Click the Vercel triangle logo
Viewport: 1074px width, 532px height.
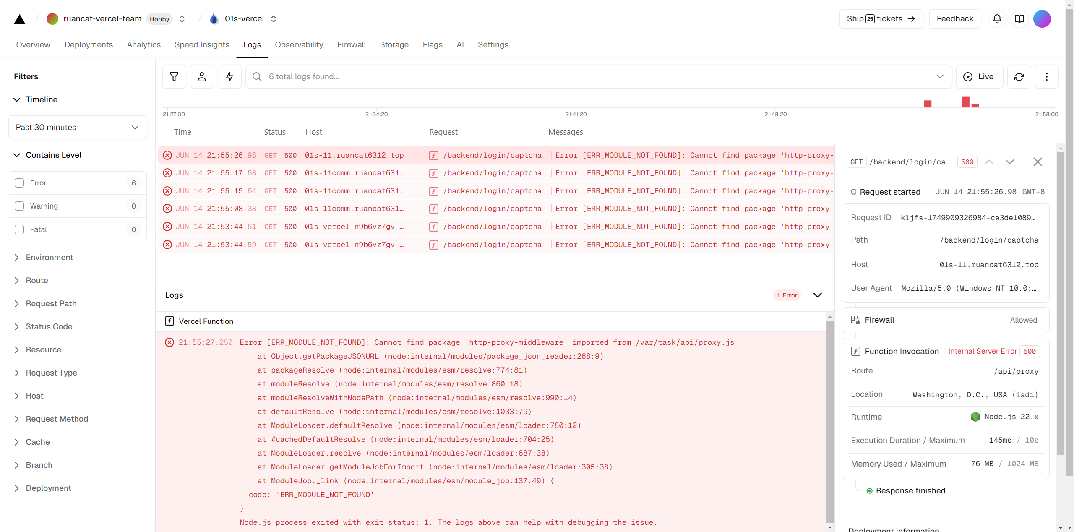(x=19, y=19)
